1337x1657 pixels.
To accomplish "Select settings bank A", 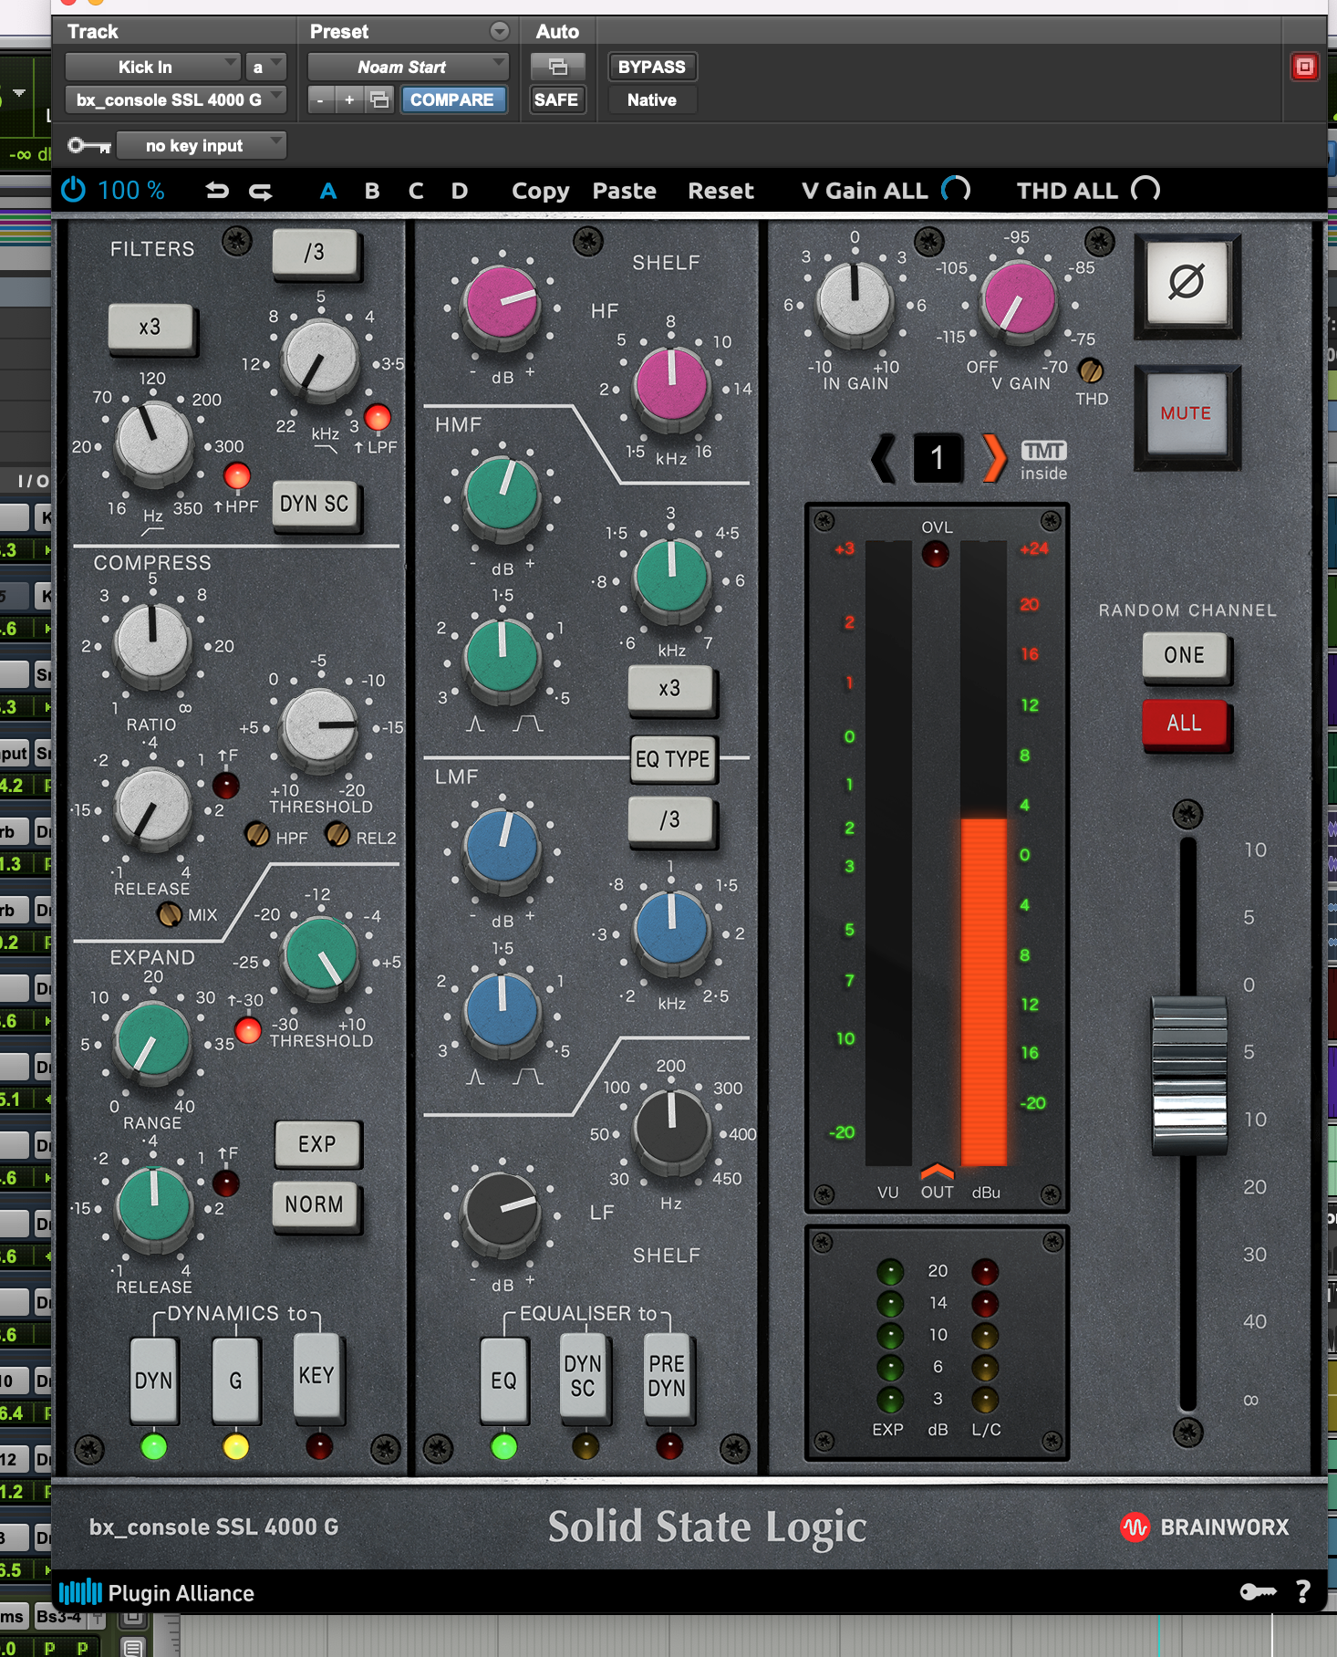I will coord(328,191).
